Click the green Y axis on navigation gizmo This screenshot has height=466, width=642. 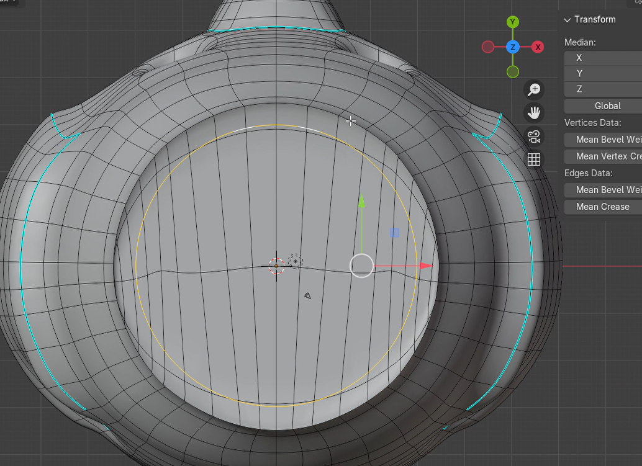tap(513, 22)
